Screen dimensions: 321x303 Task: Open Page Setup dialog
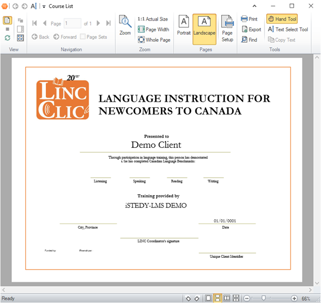click(227, 29)
